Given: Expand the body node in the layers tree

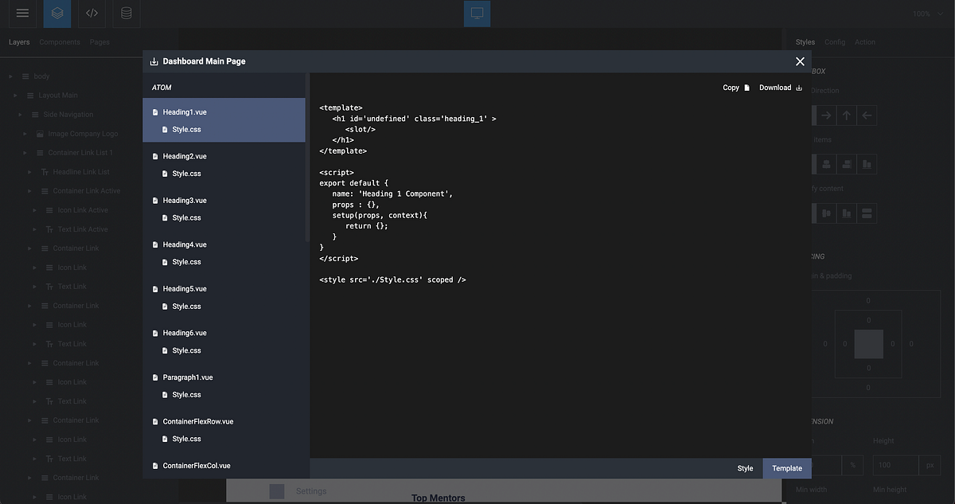Looking at the screenshot, I should pyautogui.click(x=10, y=76).
